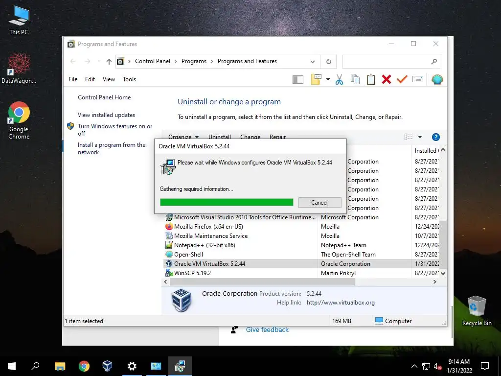
Task: Click the search magnifier in search box
Action: coord(433,61)
